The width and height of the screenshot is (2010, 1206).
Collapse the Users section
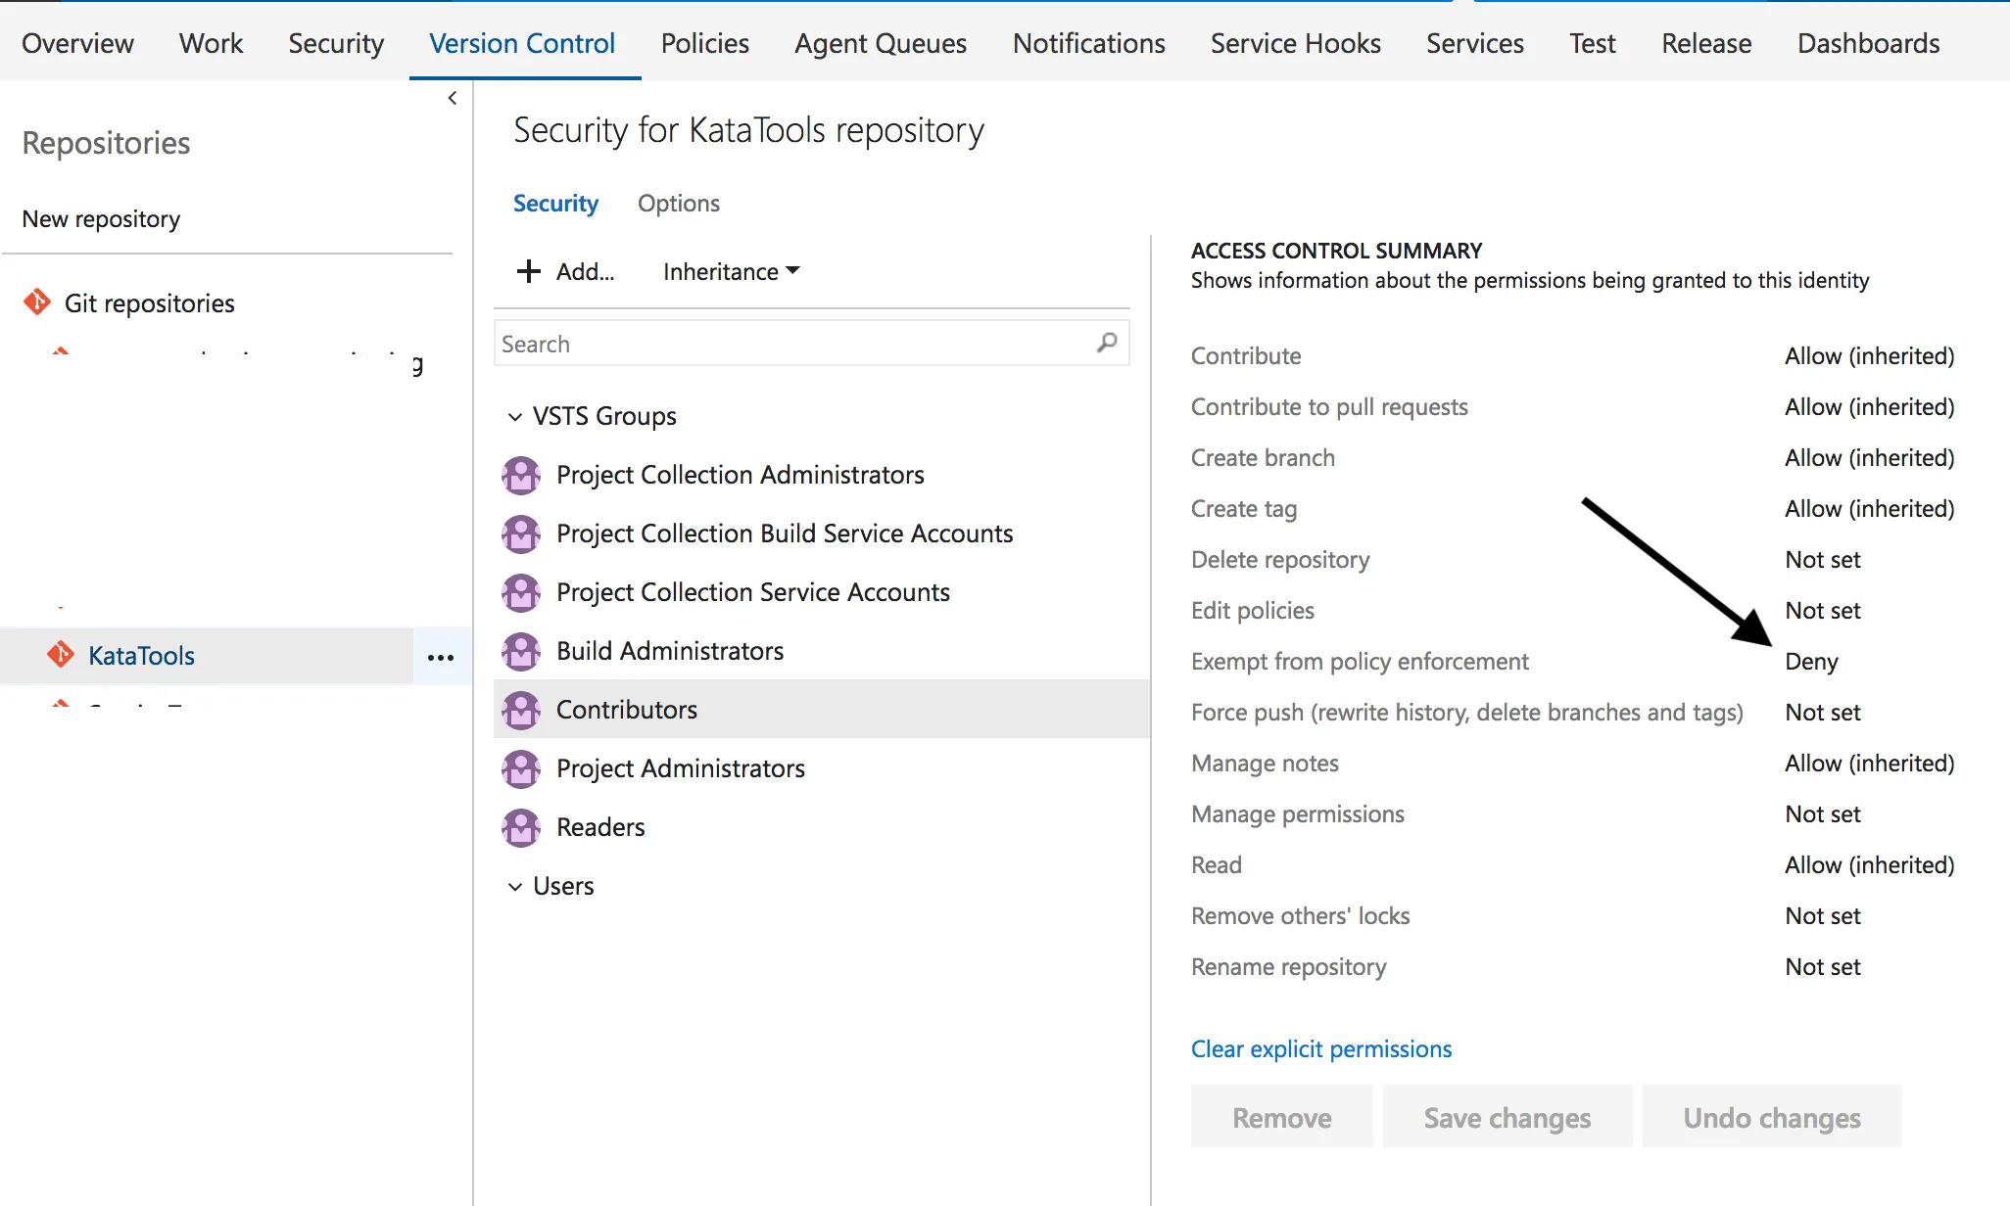coord(515,887)
